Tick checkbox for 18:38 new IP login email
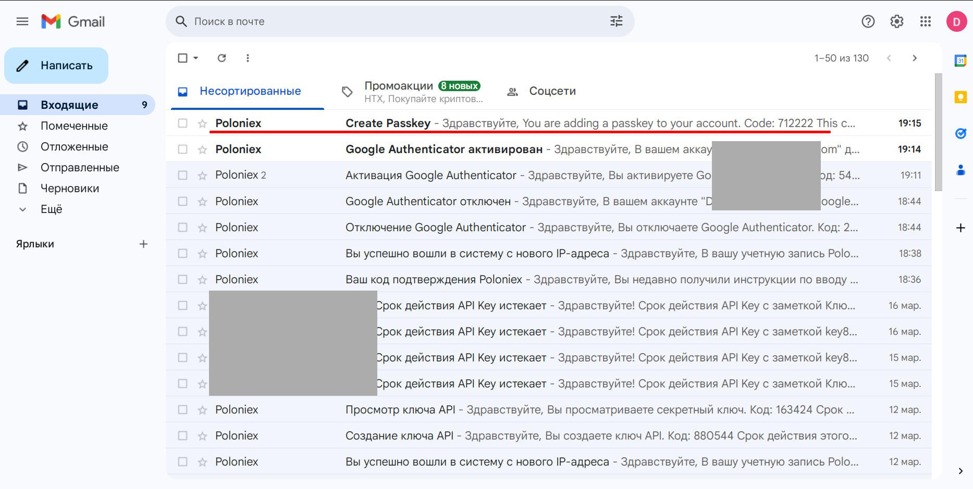 tap(182, 254)
